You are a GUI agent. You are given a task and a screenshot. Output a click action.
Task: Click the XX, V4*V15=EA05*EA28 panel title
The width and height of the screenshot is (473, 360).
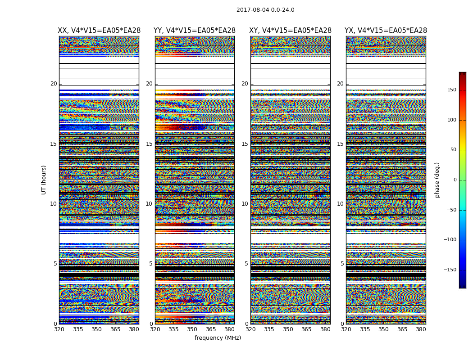[x=99, y=31]
